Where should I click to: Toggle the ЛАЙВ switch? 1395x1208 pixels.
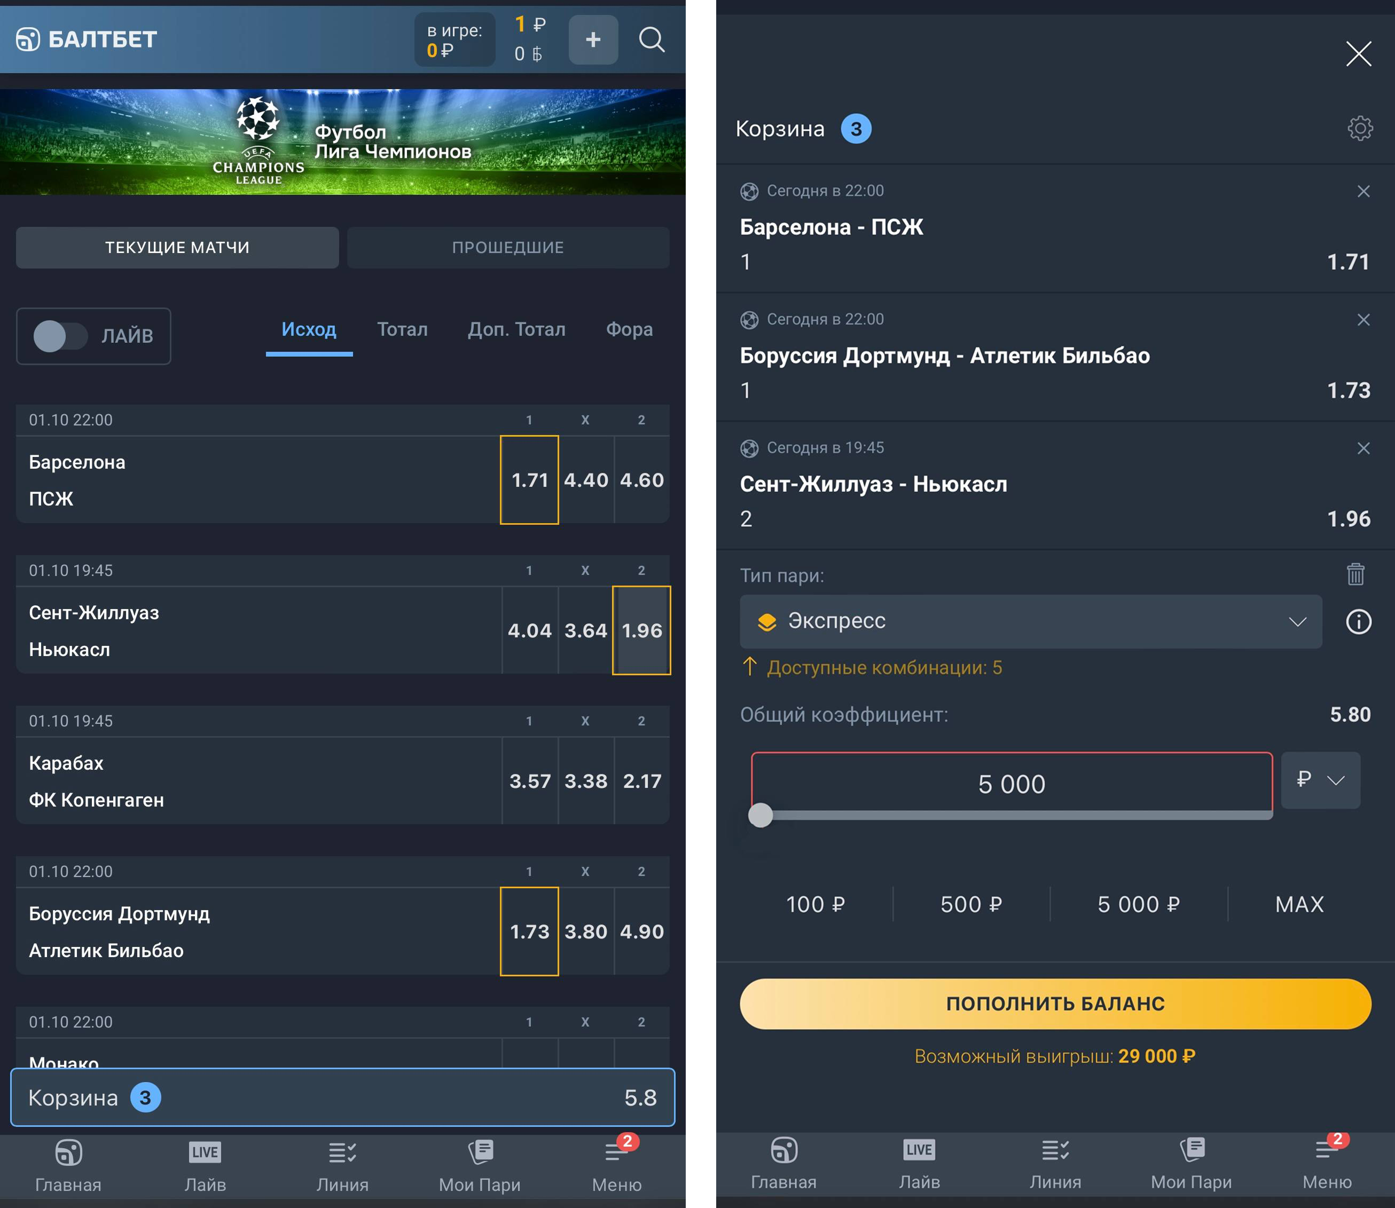pyautogui.click(x=61, y=336)
